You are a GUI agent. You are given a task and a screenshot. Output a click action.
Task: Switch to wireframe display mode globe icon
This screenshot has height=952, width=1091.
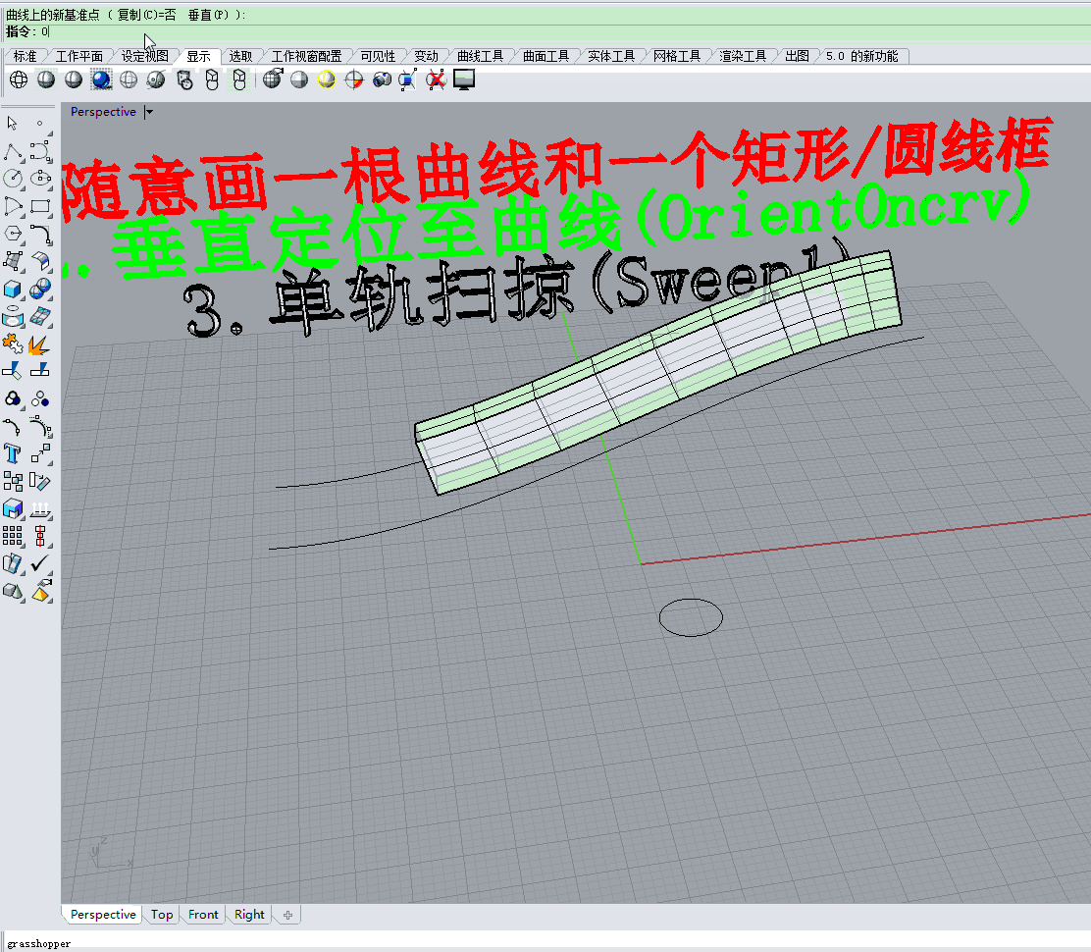19,79
